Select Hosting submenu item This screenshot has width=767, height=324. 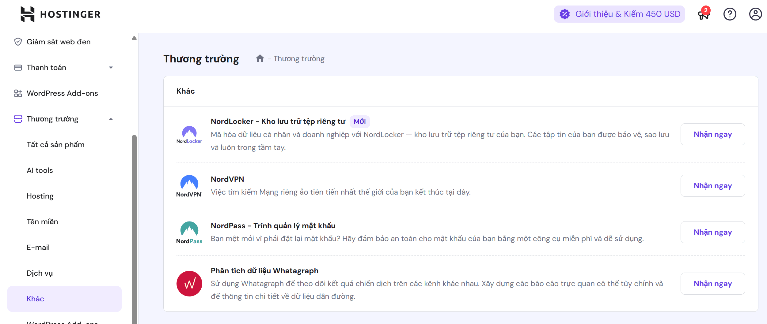(x=40, y=196)
